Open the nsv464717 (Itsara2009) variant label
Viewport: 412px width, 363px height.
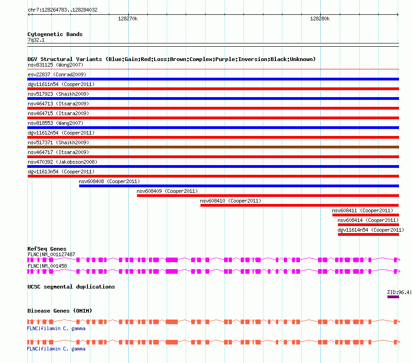point(58,152)
